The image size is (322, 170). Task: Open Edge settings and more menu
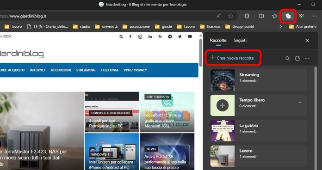pyautogui.click(x=315, y=16)
